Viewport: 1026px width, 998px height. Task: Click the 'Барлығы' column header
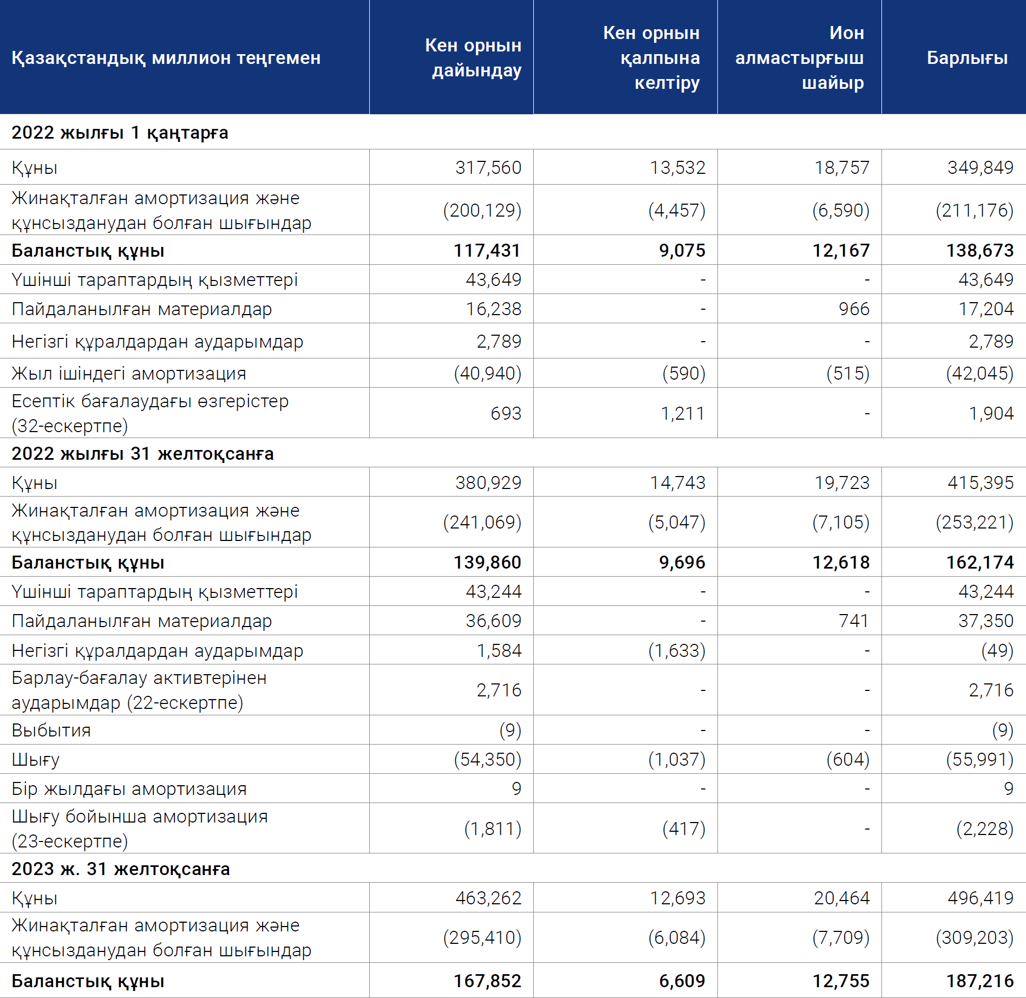point(967,58)
